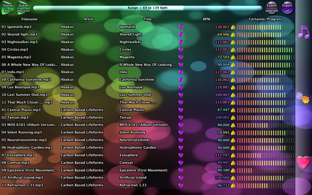Screen dimensions: 312x195
Task: Click the Queue files button
Action: pos(8,8)
